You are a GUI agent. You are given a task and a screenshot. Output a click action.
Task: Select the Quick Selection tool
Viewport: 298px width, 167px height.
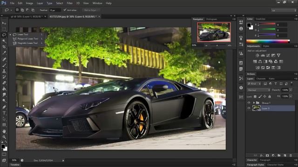coord(4,41)
